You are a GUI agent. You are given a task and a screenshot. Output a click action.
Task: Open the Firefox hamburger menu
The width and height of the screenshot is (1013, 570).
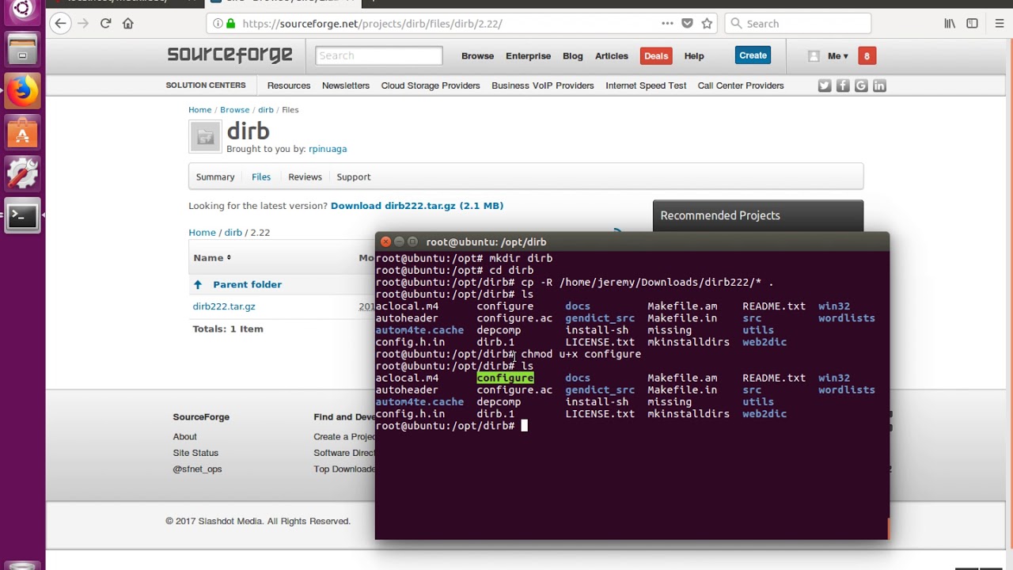[1000, 24]
